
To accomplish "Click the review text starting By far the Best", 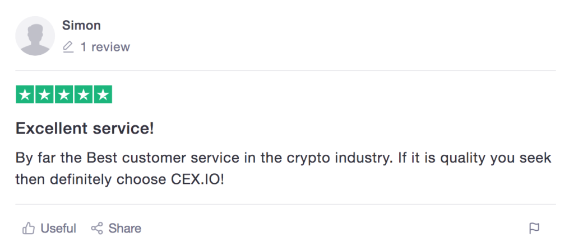I will (x=283, y=169).
